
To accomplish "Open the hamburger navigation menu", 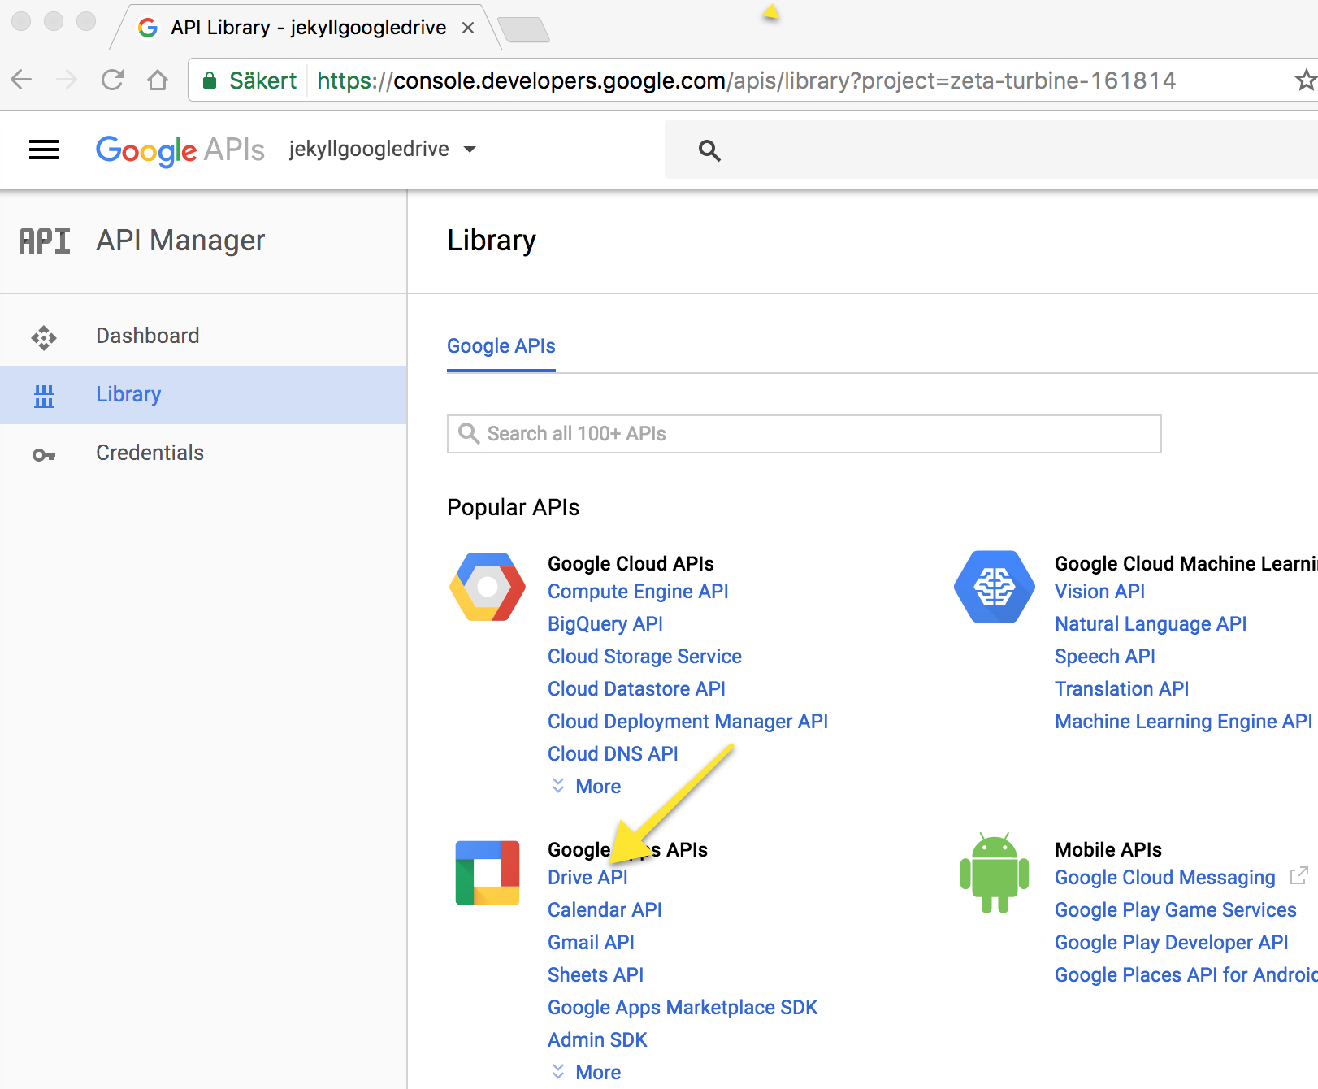I will (44, 150).
